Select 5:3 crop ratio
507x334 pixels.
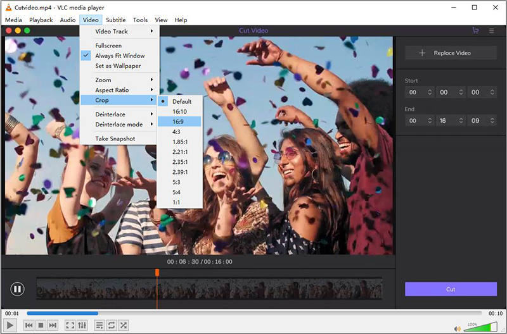(x=179, y=182)
